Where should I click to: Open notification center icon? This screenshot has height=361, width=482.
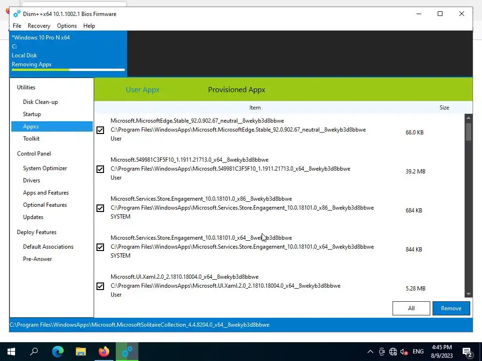click(467, 352)
